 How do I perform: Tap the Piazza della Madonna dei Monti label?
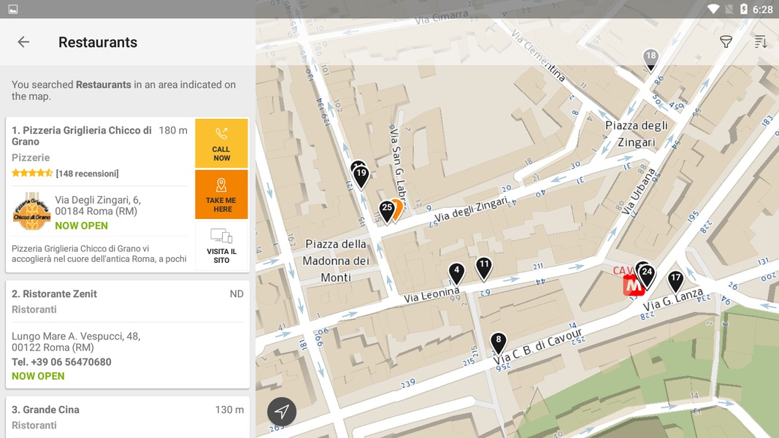coord(336,261)
